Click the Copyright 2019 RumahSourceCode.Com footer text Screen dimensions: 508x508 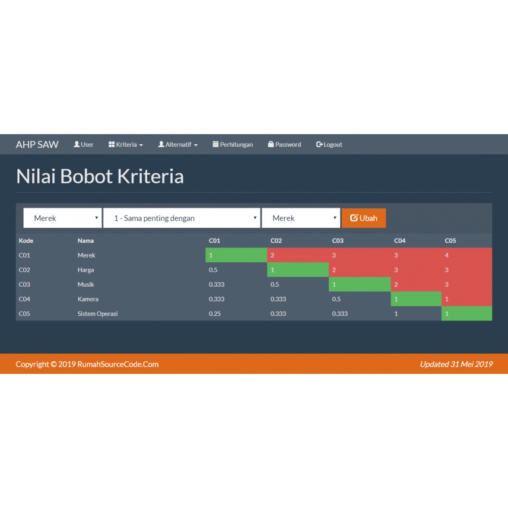[x=87, y=364]
